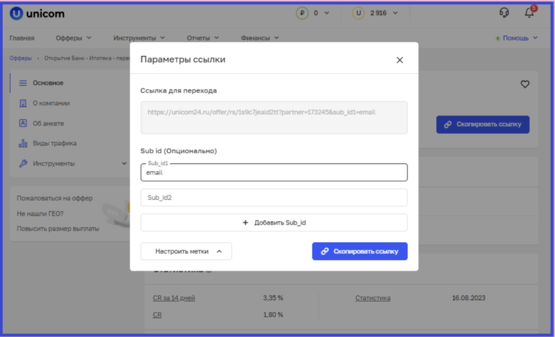555x337 pixels.
Task: Open the Финансы menu
Action: click(x=260, y=38)
